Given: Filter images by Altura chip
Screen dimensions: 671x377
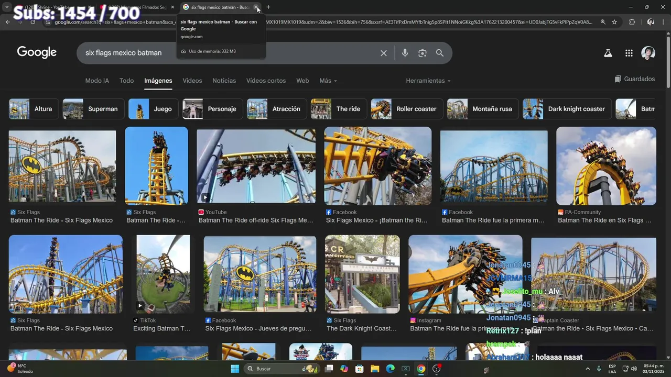Looking at the screenshot, I should (34, 109).
